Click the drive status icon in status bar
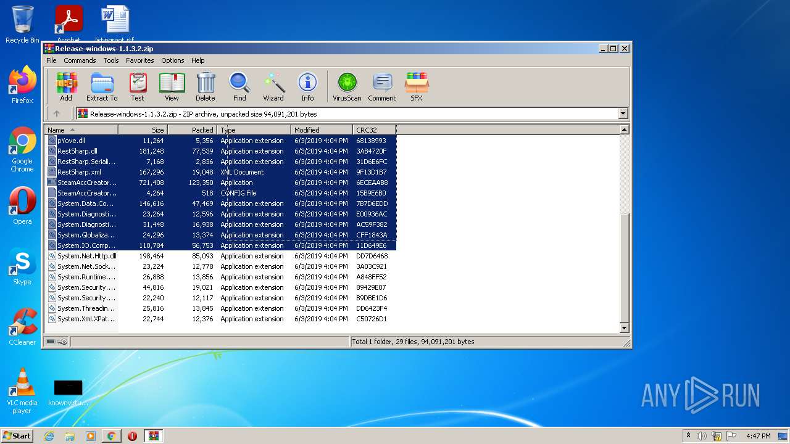The width and height of the screenshot is (790, 444). coord(51,342)
